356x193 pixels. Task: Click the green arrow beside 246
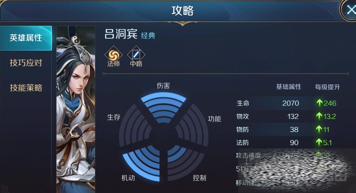(320, 103)
